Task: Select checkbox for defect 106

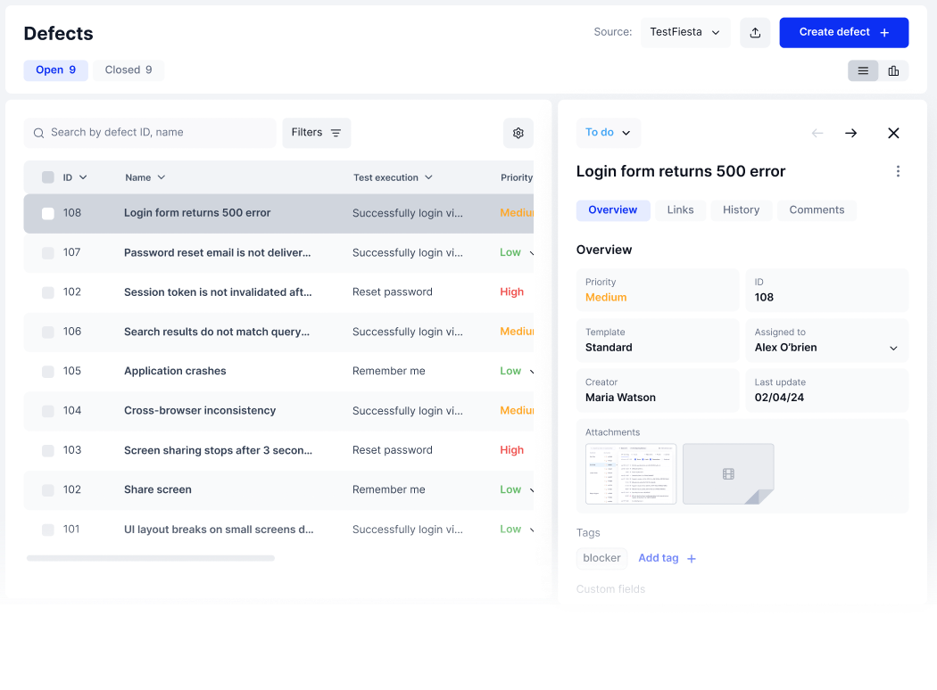Action: (48, 332)
